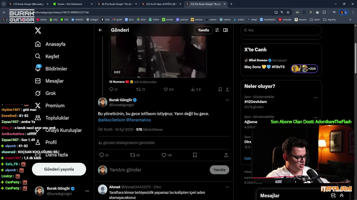Click gray Yanıtla submit button

(x=219, y=170)
